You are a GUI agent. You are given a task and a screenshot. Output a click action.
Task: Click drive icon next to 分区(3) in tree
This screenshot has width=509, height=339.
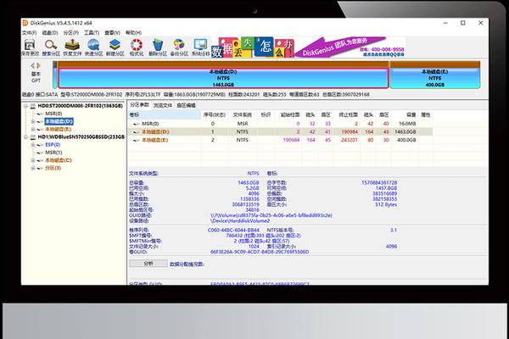[x=40, y=168]
